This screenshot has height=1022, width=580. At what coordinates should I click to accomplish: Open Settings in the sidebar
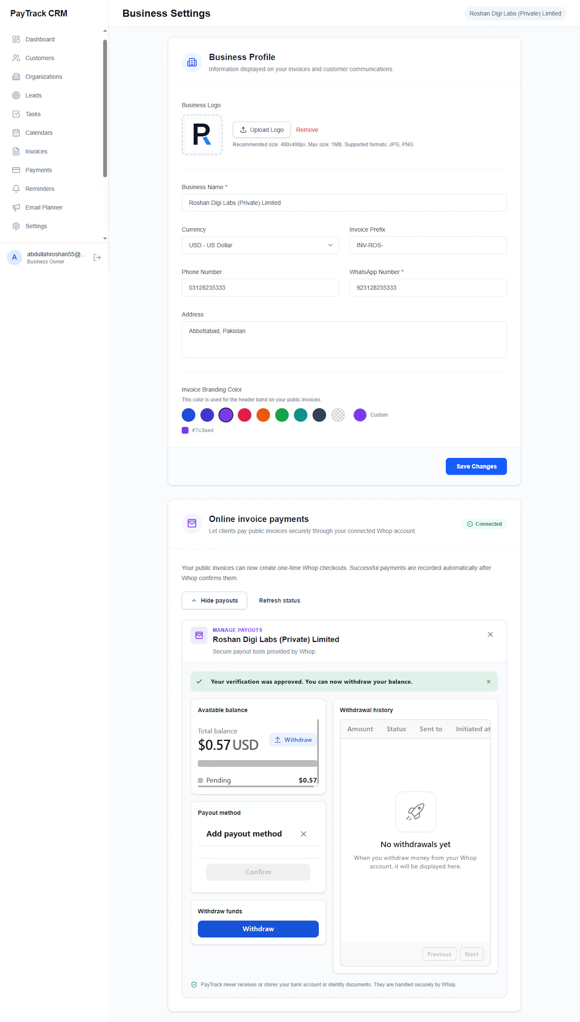[36, 226]
